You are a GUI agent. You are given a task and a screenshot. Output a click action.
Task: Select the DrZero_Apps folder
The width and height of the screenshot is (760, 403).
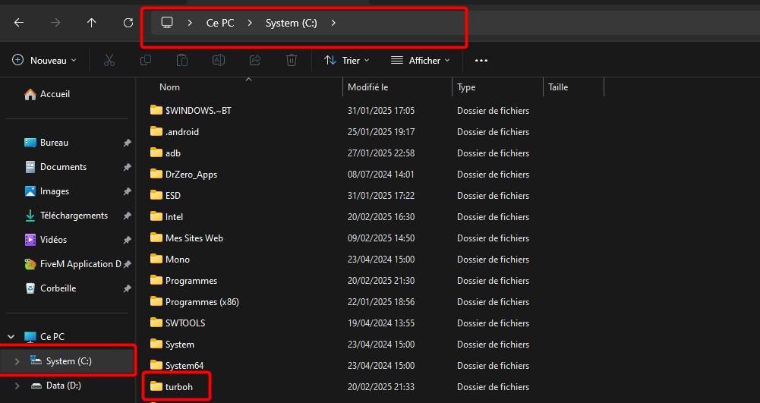184,175
